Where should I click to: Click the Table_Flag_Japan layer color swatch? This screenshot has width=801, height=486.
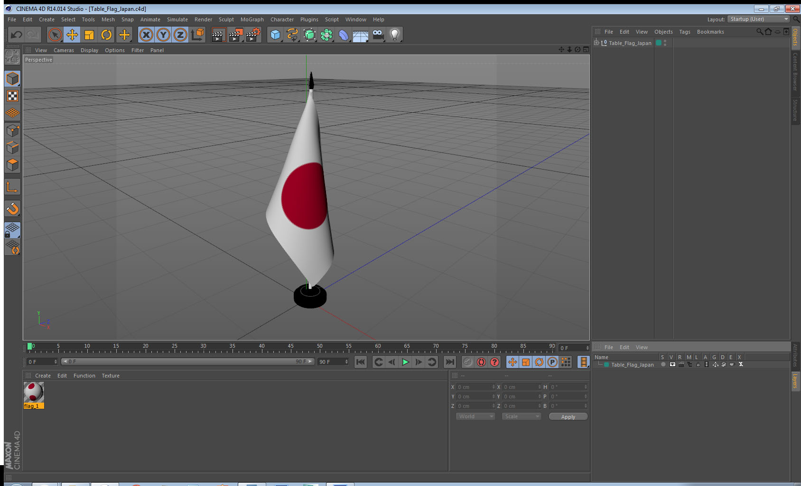659,43
